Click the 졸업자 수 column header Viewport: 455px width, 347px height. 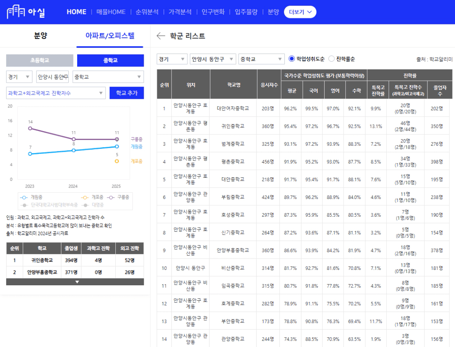[440, 91]
